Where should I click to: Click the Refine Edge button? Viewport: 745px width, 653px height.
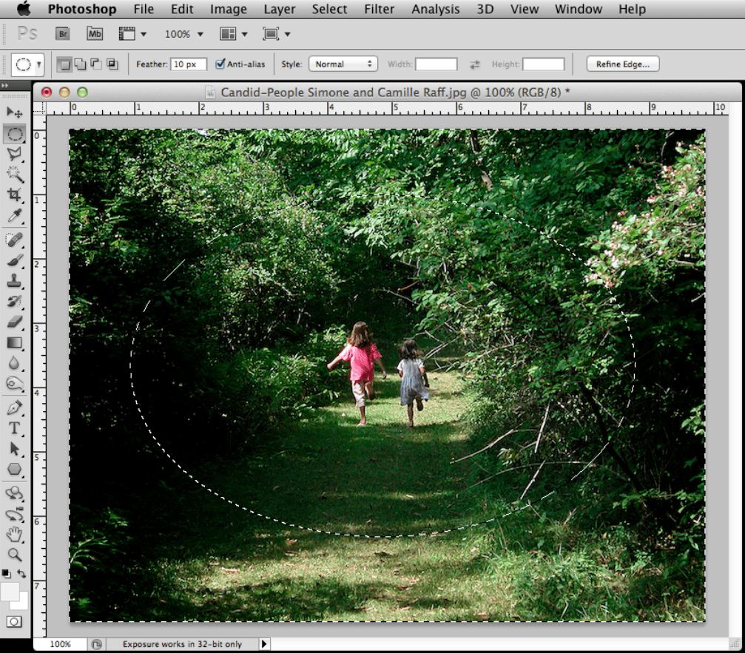622,64
